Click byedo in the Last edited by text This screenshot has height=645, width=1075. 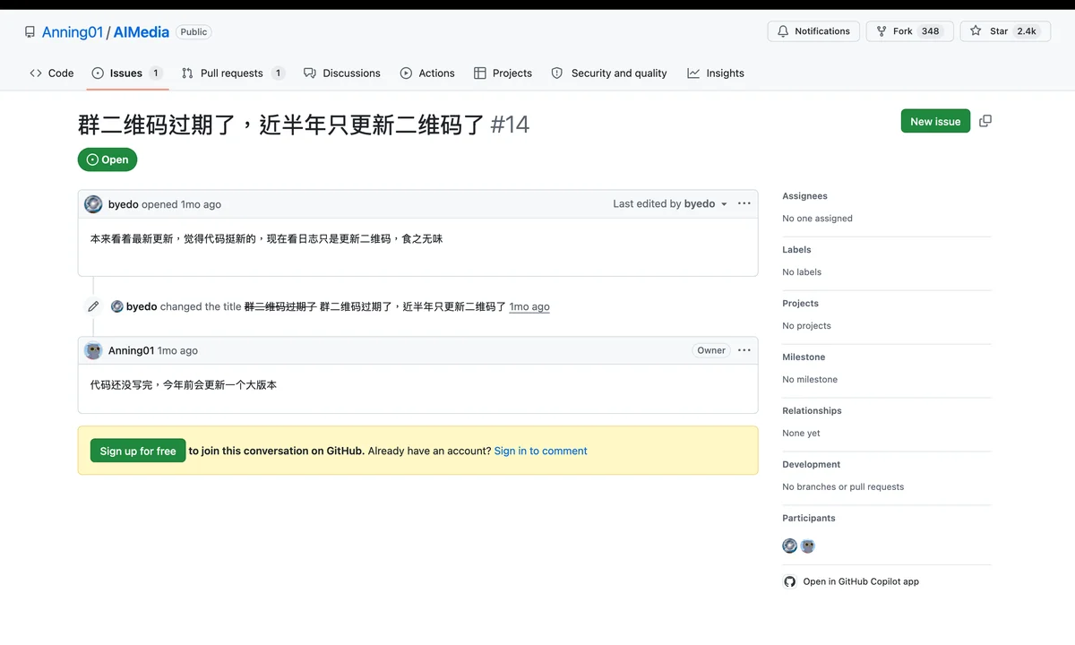[x=700, y=204]
